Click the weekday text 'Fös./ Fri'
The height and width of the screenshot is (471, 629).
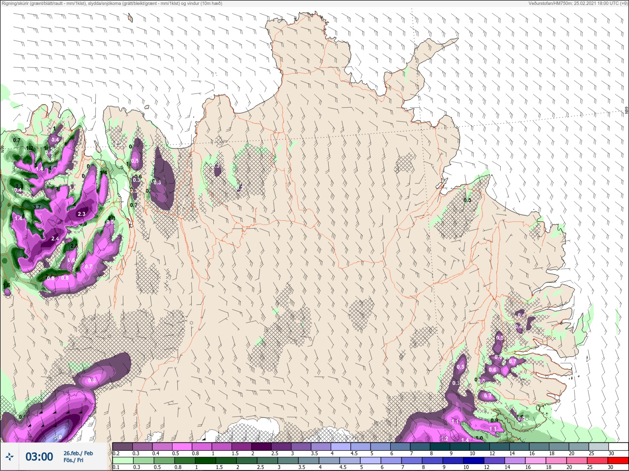[x=73, y=460]
